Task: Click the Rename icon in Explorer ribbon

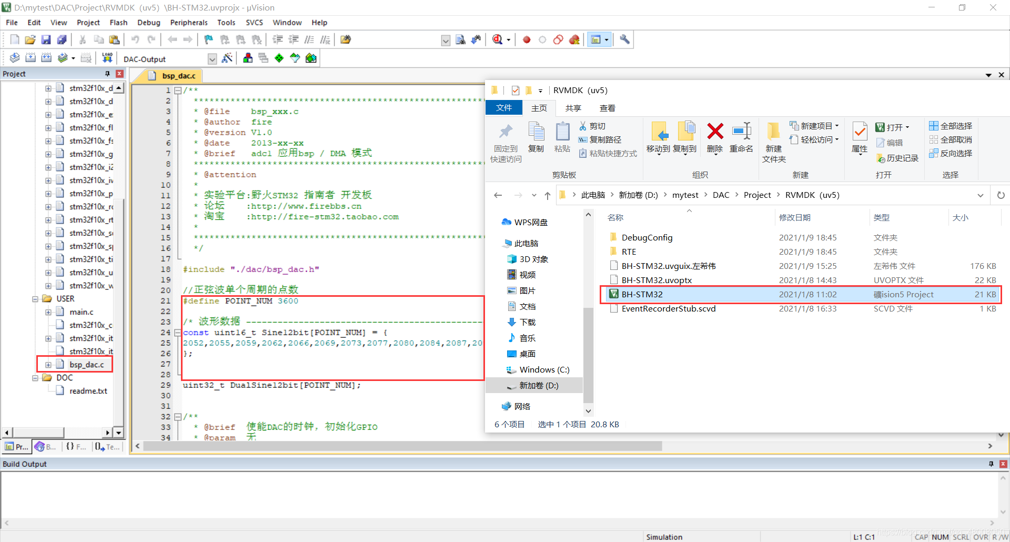Action: coord(742,131)
